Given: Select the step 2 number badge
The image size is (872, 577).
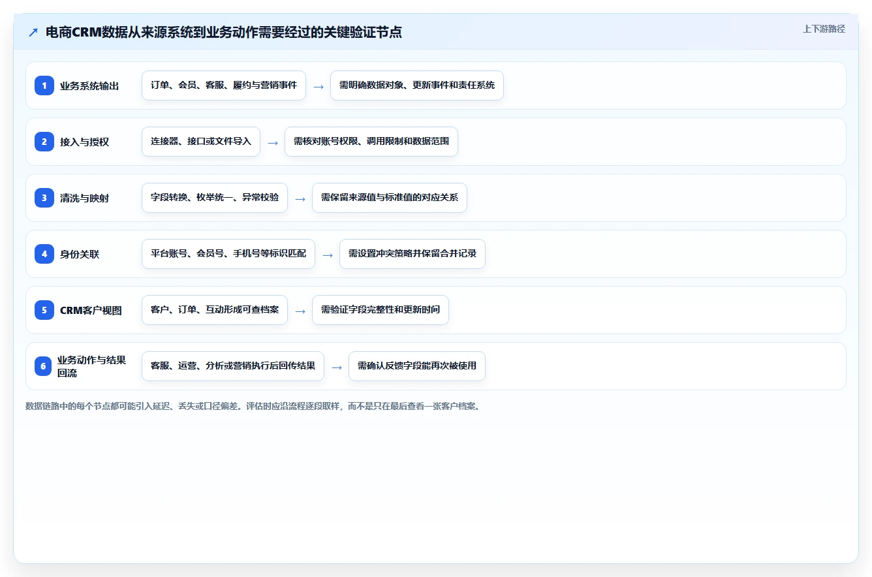Looking at the screenshot, I should click(x=44, y=142).
